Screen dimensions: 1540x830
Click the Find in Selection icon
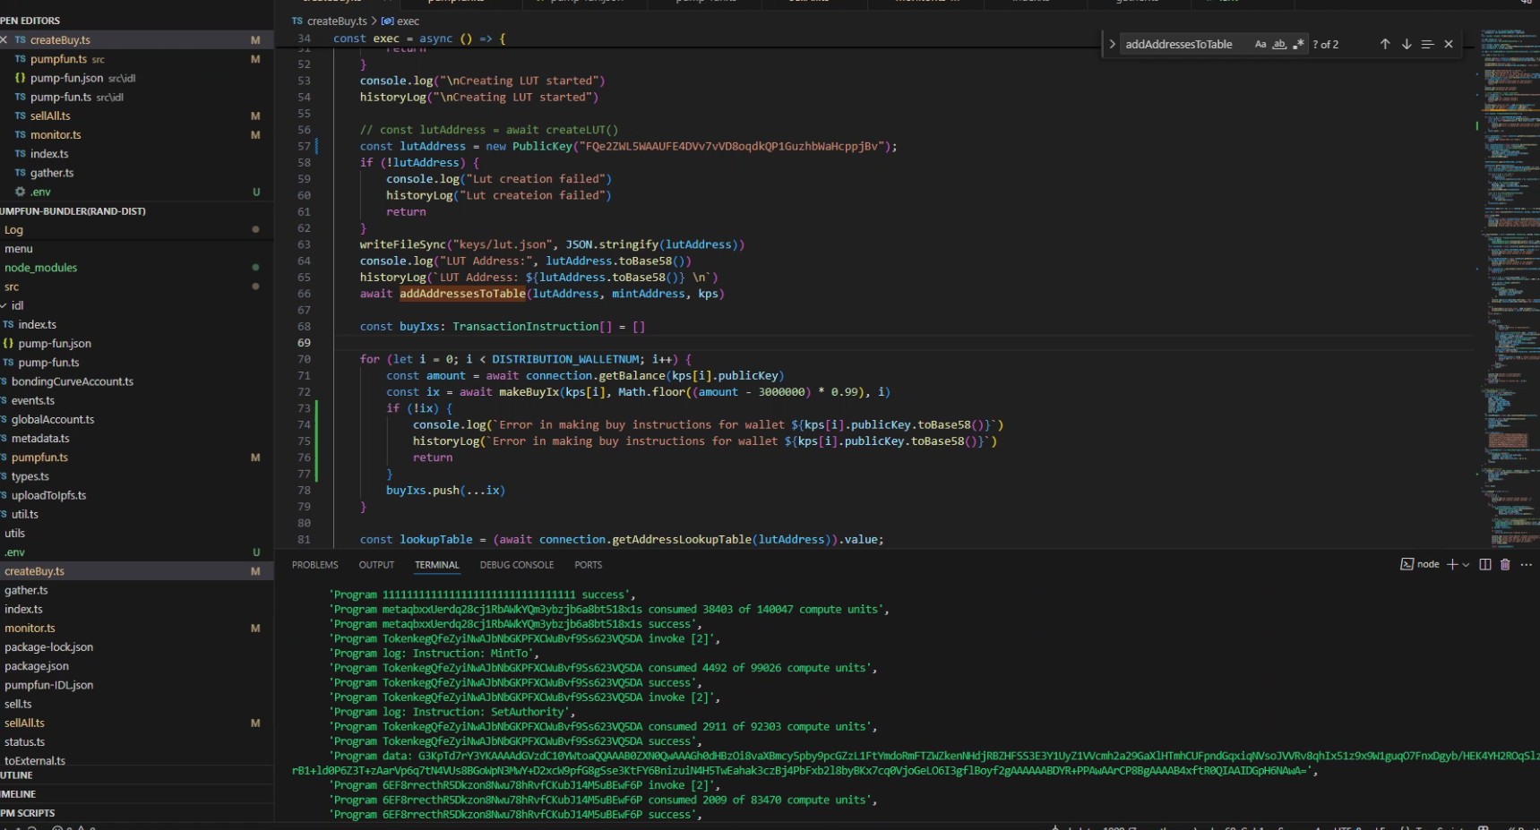pos(1427,44)
